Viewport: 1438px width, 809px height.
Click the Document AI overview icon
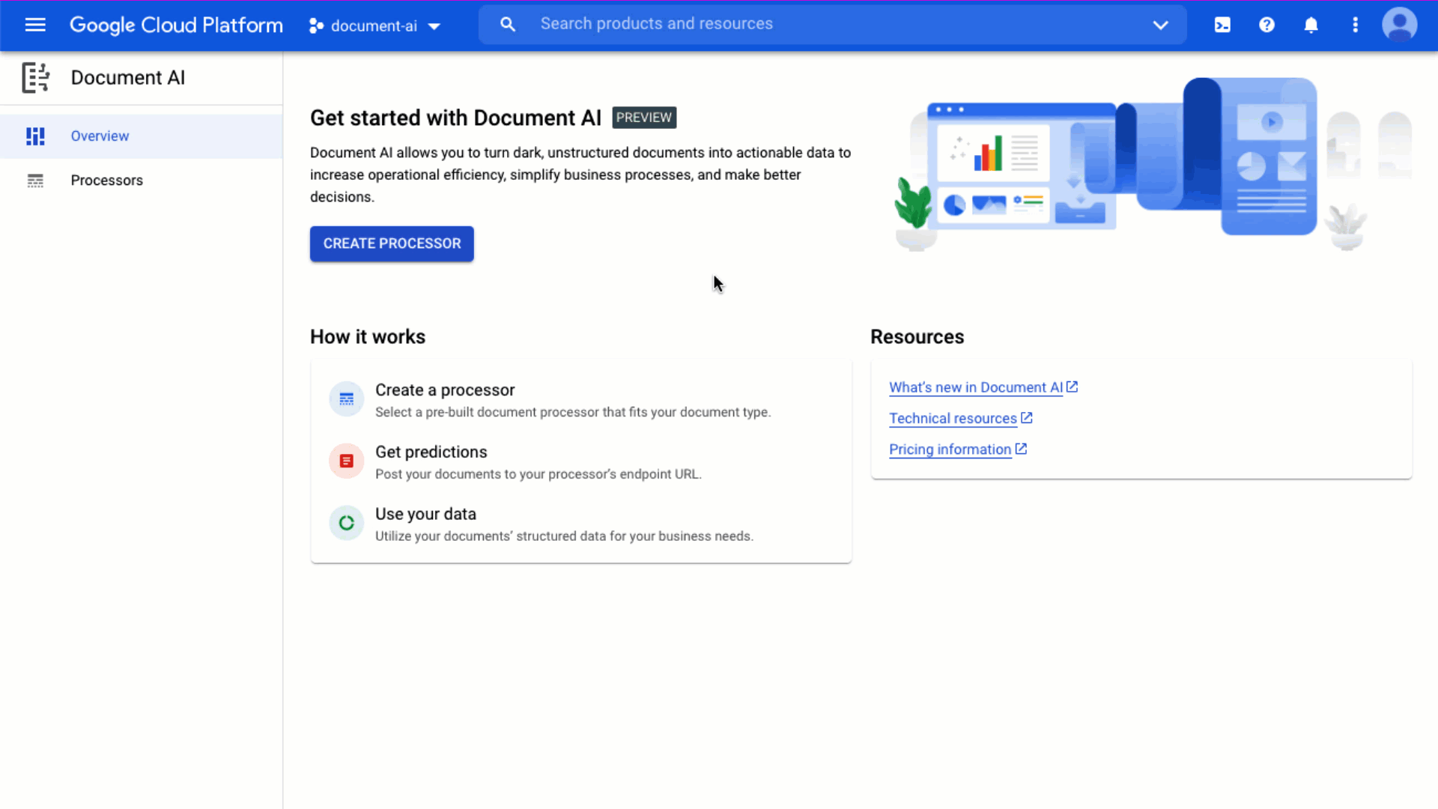(x=35, y=134)
